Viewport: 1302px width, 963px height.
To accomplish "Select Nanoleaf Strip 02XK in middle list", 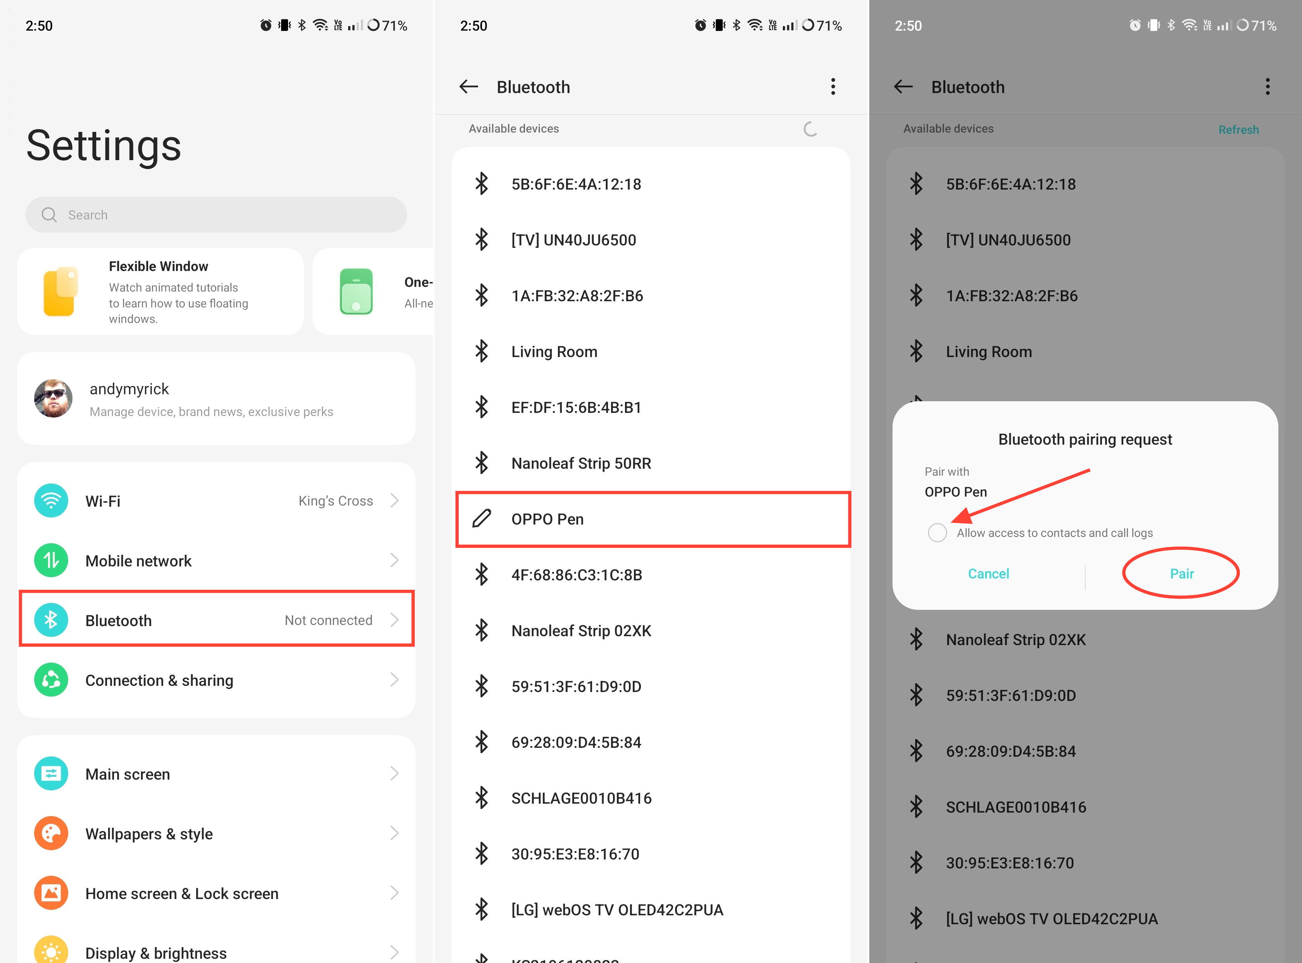I will (651, 631).
